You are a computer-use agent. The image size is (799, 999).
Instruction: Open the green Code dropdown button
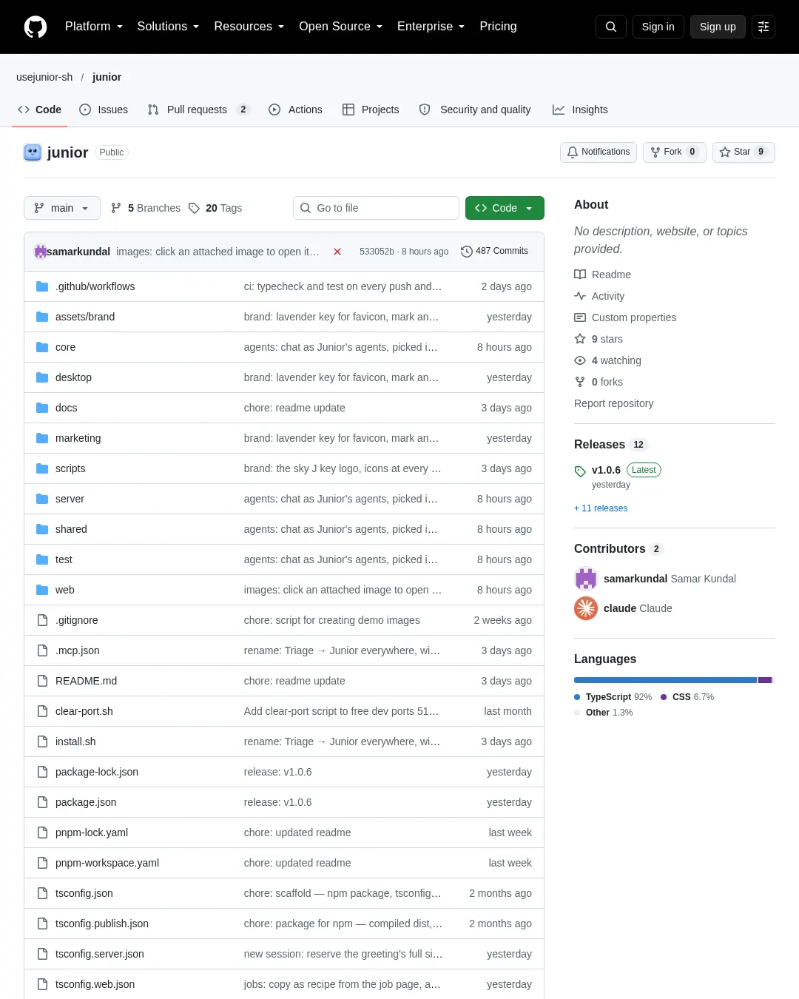coord(505,208)
